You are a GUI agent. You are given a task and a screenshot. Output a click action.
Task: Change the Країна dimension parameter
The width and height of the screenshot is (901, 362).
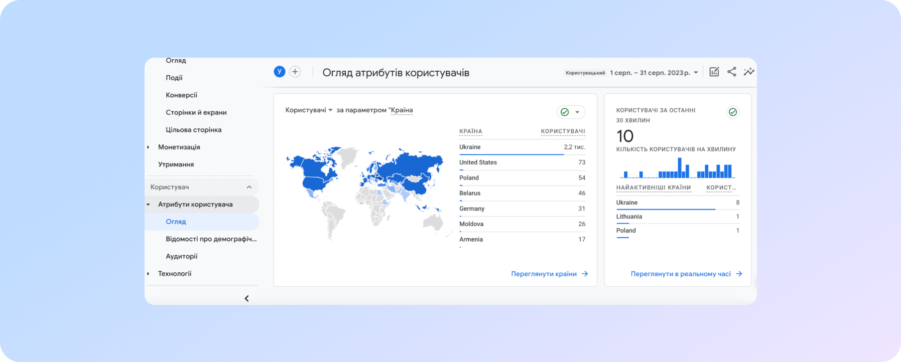[x=402, y=110]
